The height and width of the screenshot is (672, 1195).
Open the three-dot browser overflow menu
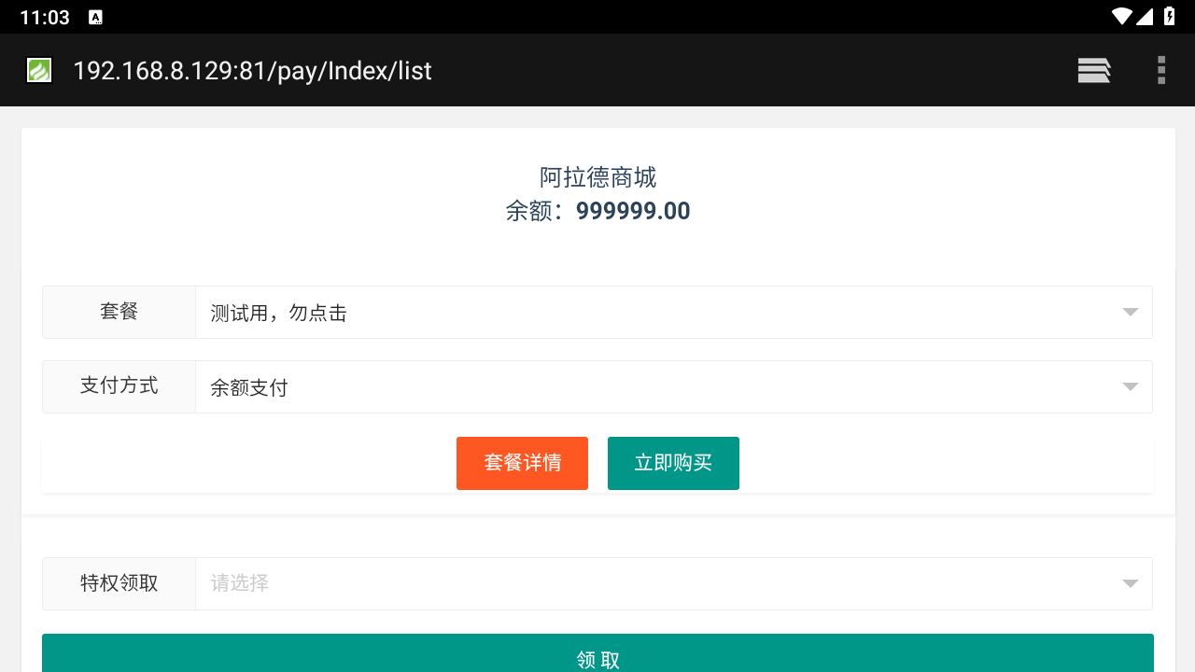[1161, 71]
